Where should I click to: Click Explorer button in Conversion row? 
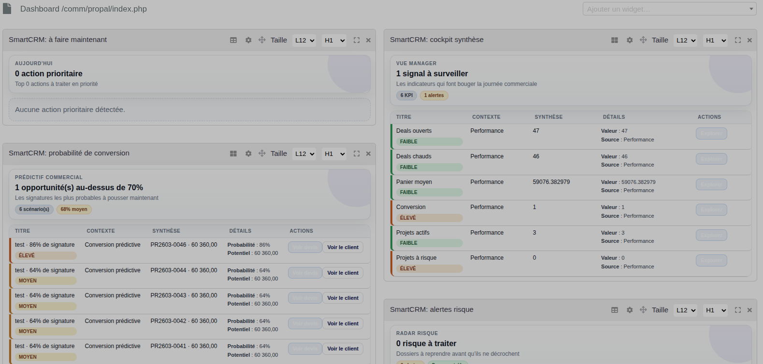[711, 210]
